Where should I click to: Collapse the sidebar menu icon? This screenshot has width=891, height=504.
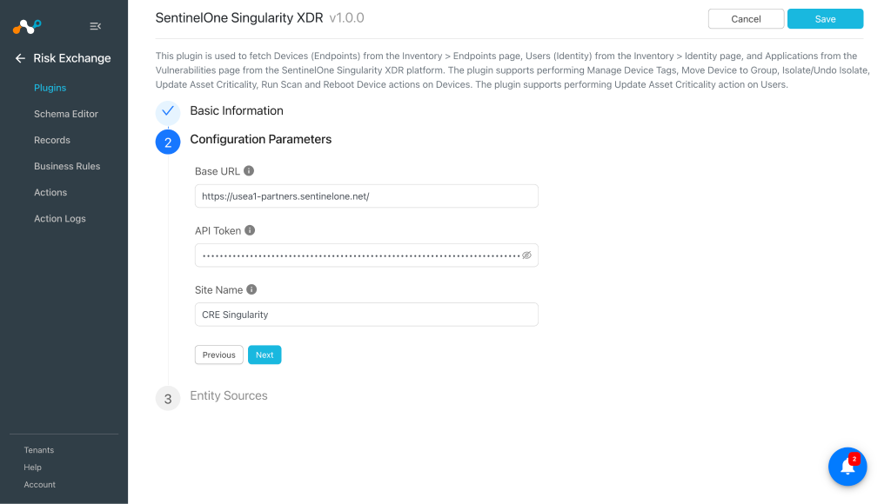(96, 26)
